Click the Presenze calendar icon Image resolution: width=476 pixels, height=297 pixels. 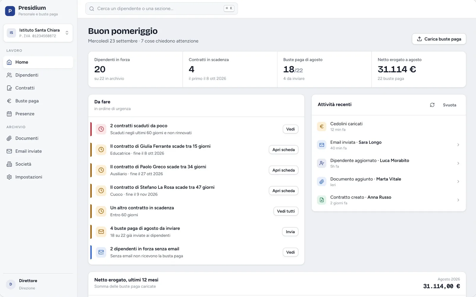pyautogui.click(x=9, y=114)
